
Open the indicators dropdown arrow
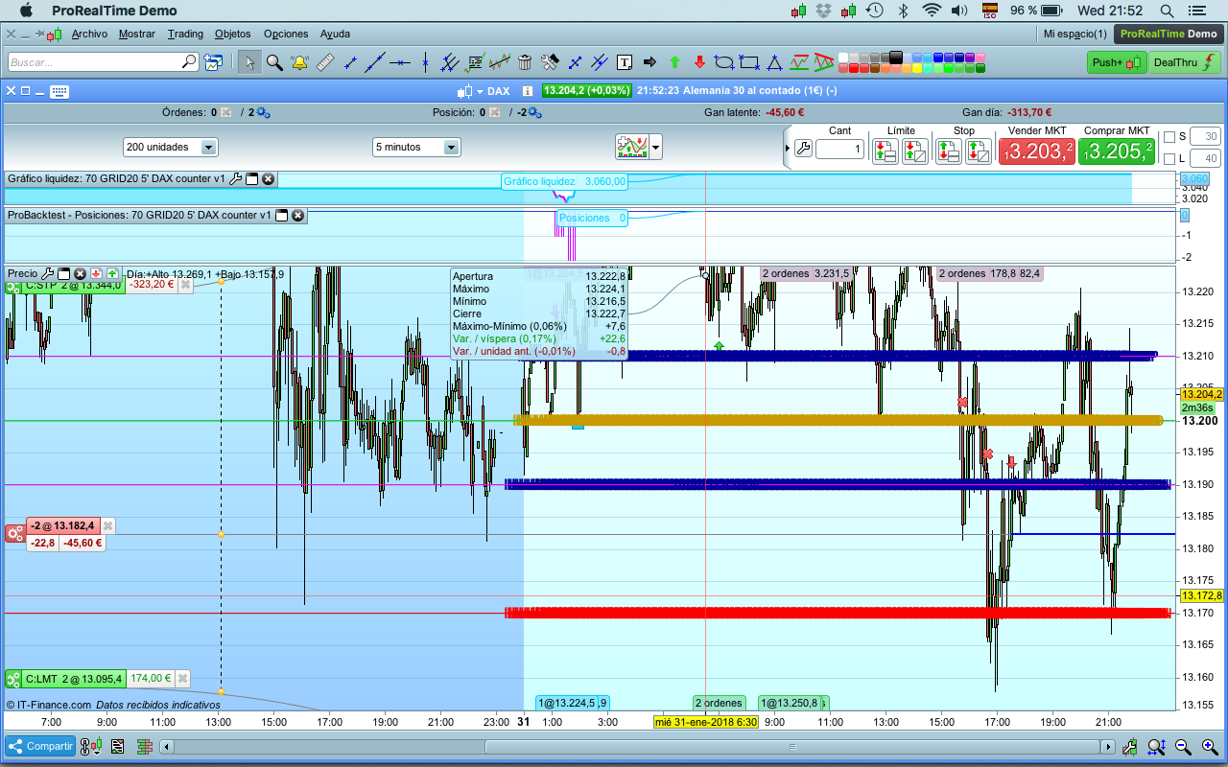click(x=656, y=148)
